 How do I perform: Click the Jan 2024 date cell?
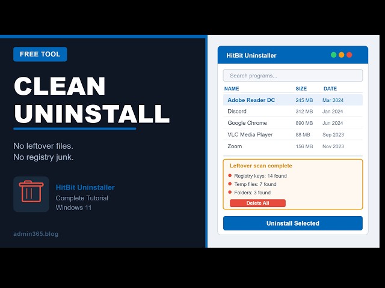tap(333, 112)
